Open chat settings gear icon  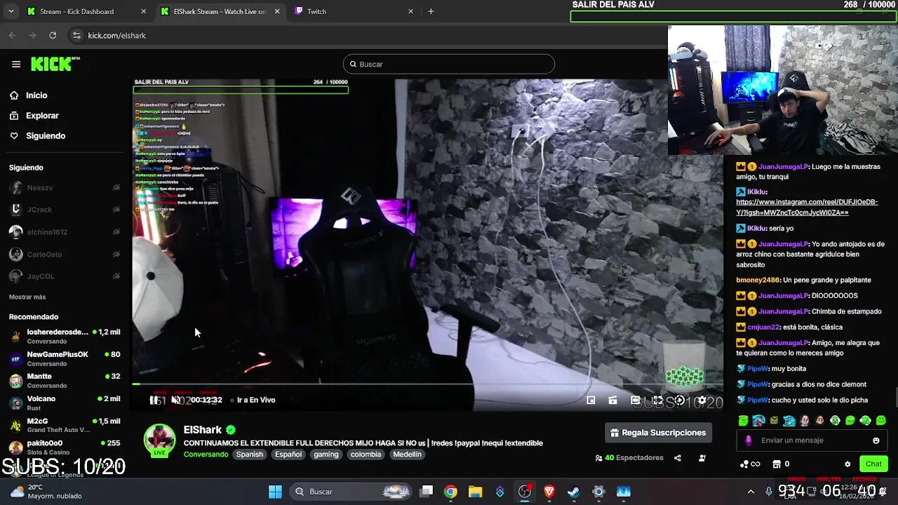847,464
